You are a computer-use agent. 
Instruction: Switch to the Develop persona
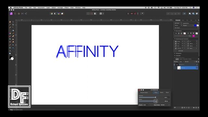pos(19,14)
